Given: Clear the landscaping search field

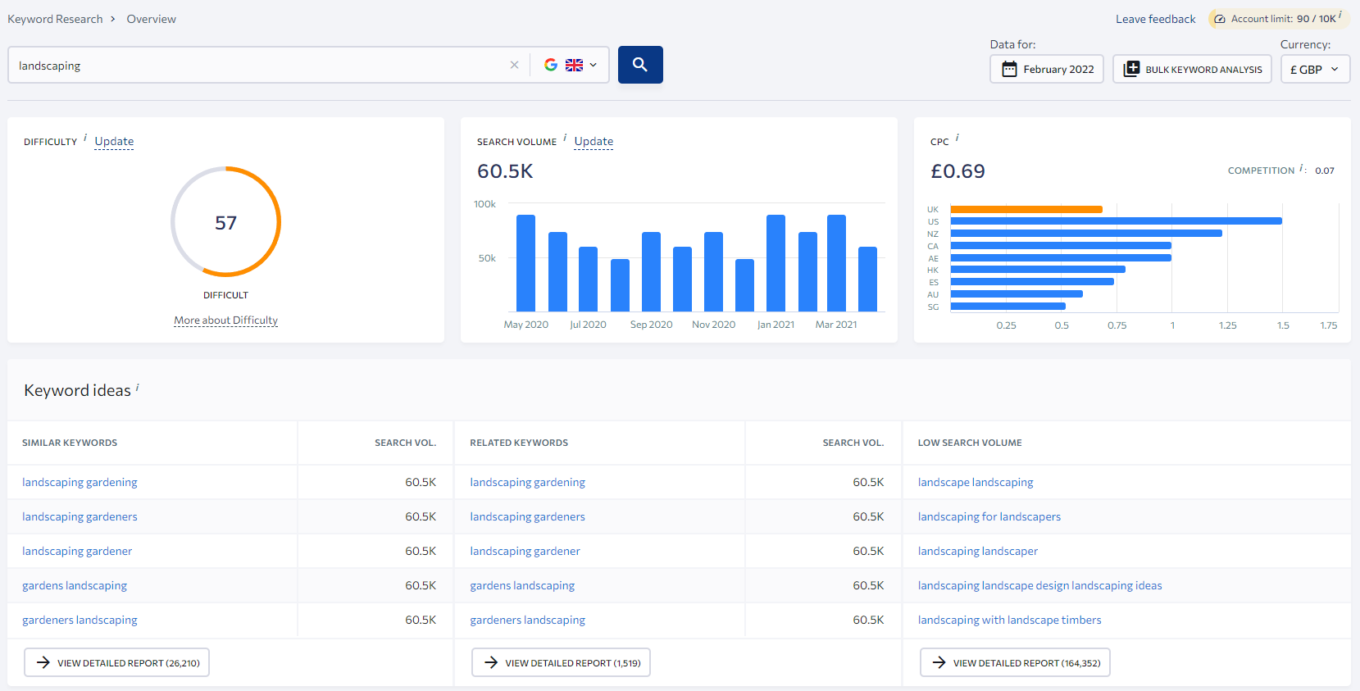Looking at the screenshot, I should (x=514, y=65).
